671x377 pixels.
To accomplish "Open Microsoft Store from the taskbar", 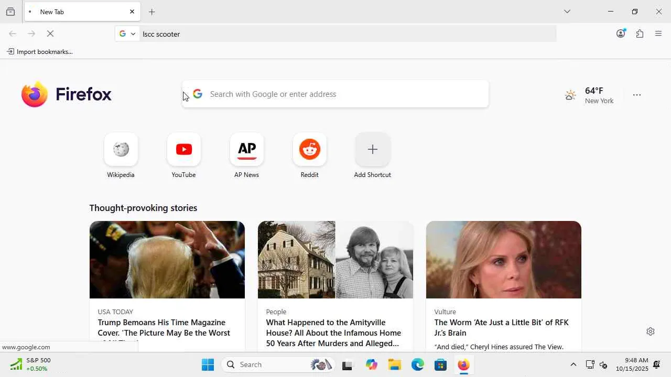I will [440, 364].
